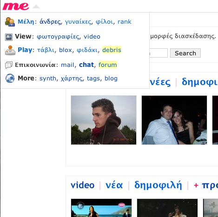Open the tags link
The image size is (218, 217).
(93, 79)
